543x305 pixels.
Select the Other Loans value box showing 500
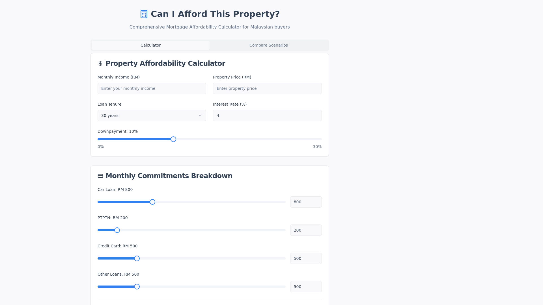click(306, 287)
